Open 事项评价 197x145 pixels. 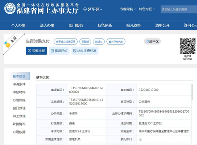click(59, 51)
